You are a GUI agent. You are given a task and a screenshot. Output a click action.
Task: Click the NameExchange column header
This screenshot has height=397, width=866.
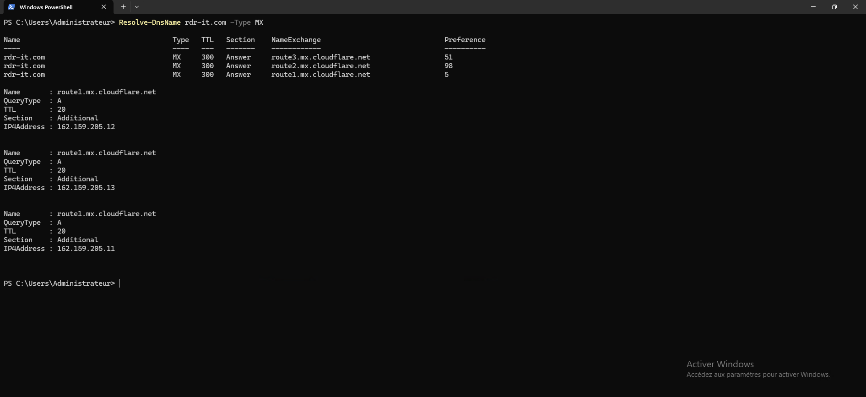(x=296, y=40)
